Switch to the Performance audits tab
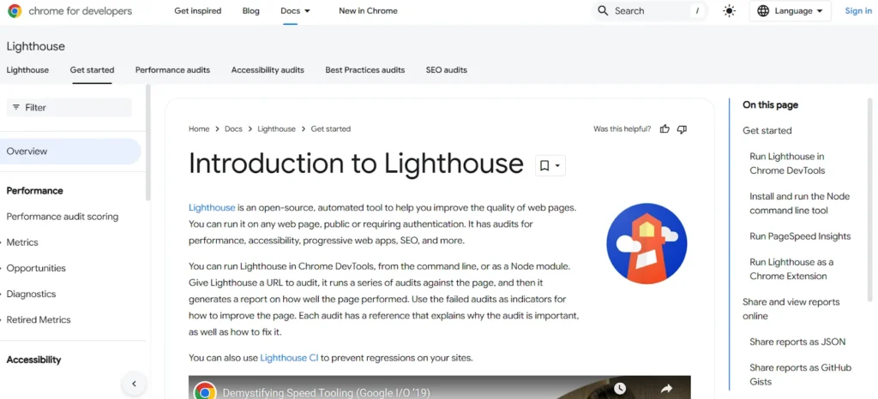This screenshot has width=878, height=399. [172, 70]
